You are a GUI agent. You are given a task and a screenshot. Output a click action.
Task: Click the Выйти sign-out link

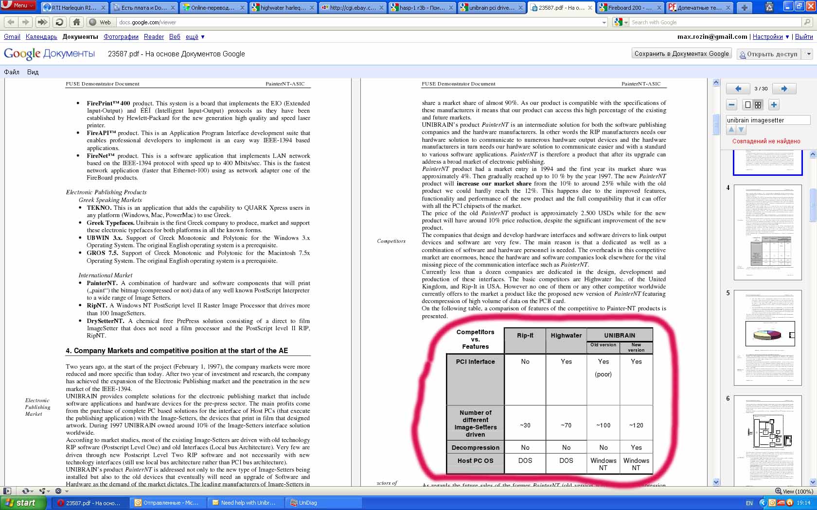click(804, 37)
